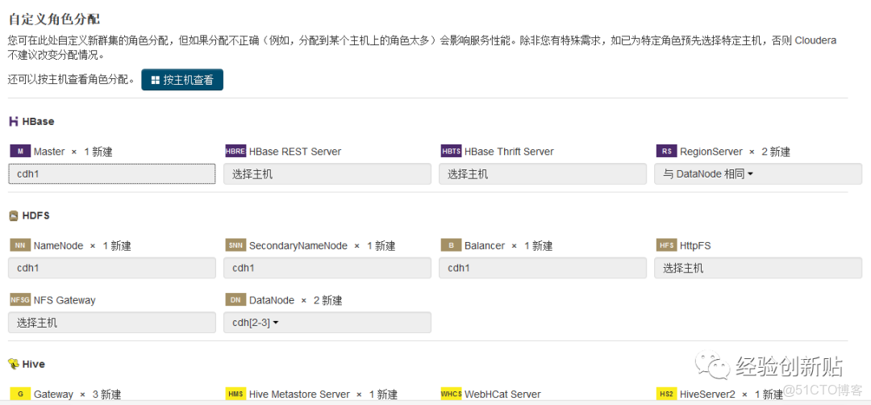Click the 'HBase Thrift Server' label
The image size is (871, 405).
coord(510,152)
